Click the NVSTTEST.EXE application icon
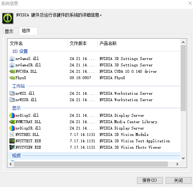Image resolution: width=193 pixels, height=187 pixels. (12, 141)
